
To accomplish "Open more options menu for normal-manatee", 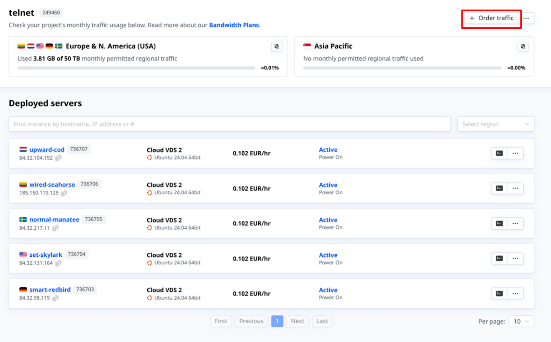I will [x=515, y=224].
